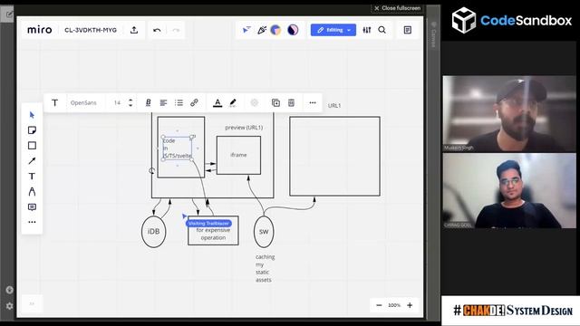Click the miro logo

[x=40, y=30]
